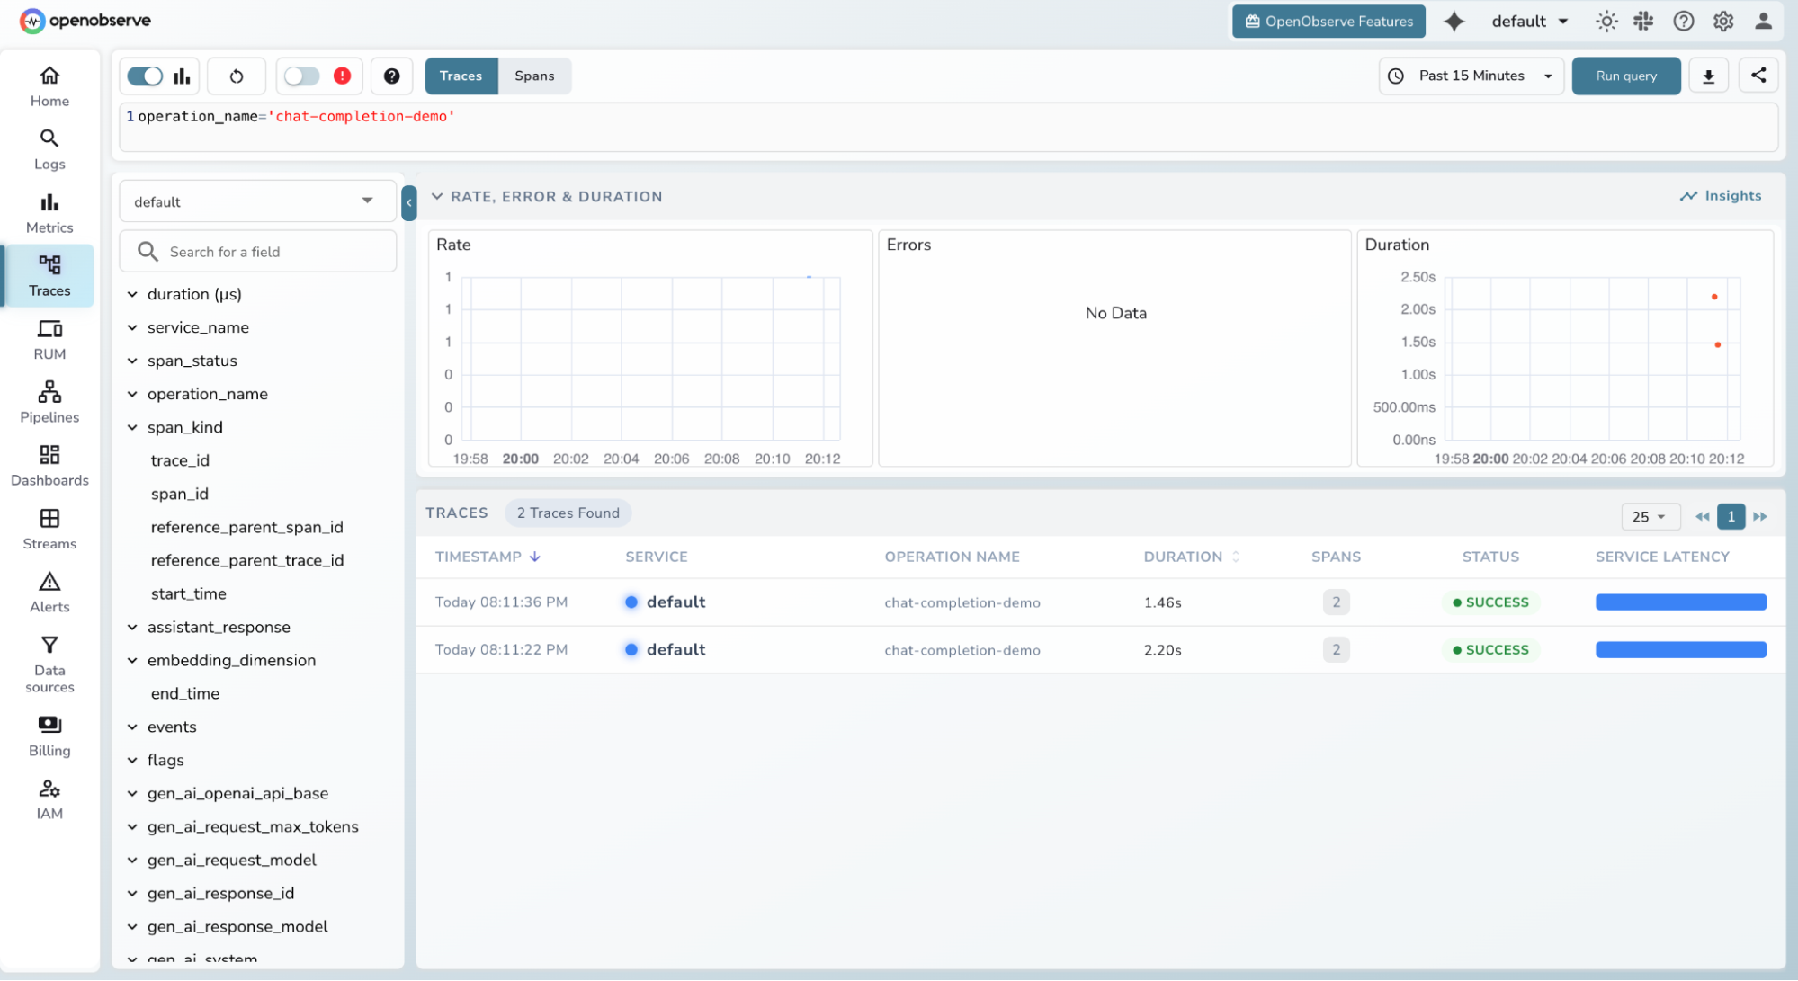Click the query syntax help icon
Screen dimensions: 1798x981
tap(391, 76)
